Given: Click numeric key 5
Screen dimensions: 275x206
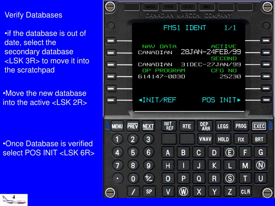Looking at the screenshot, I should click(x=133, y=152).
